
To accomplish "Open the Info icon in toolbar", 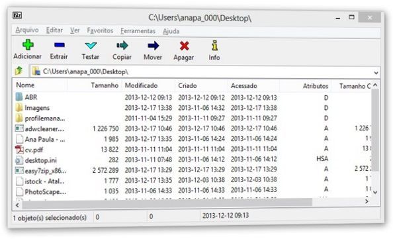I will click(214, 46).
